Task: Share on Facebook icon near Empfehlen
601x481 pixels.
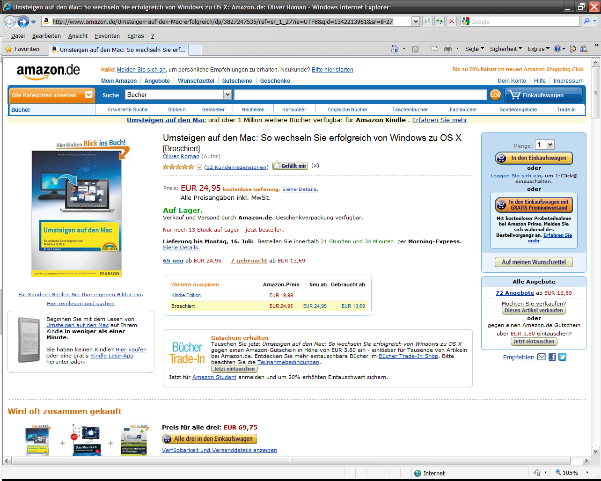Action: [552, 357]
